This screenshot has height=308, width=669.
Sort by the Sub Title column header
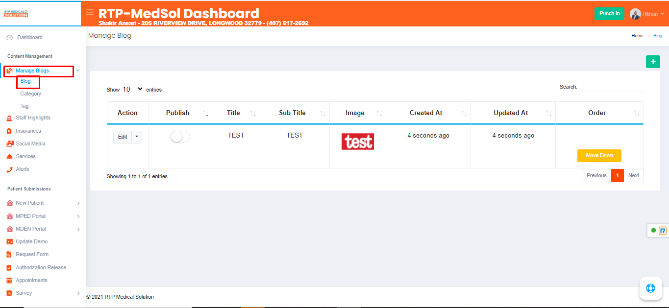[295, 113]
